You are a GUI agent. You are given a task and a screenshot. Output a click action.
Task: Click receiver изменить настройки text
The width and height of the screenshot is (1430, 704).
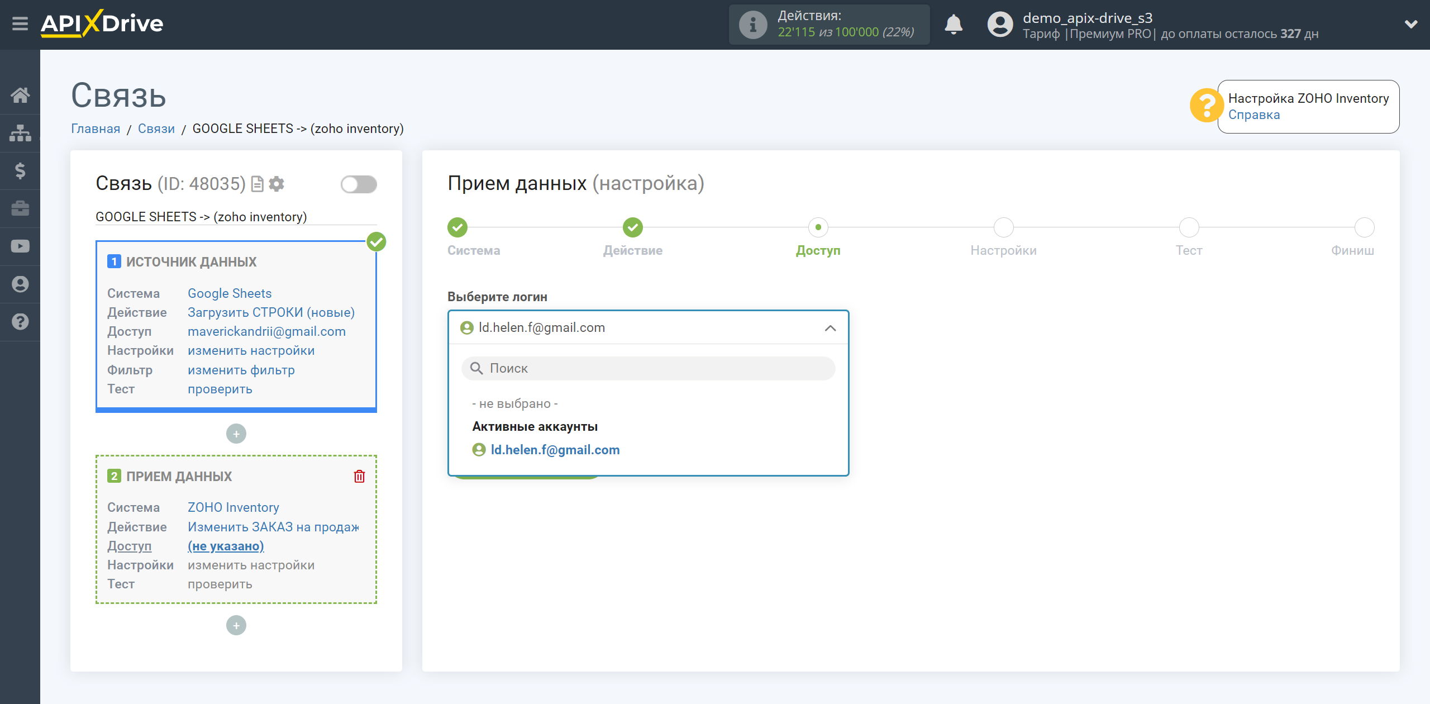[x=251, y=565]
